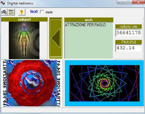Click the printer icon in the toolbar
Image resolution: width=145 pixels, height=114 pixels.
click(4, 12)
